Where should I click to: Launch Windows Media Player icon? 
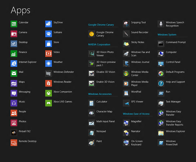[x=126, y=83]
